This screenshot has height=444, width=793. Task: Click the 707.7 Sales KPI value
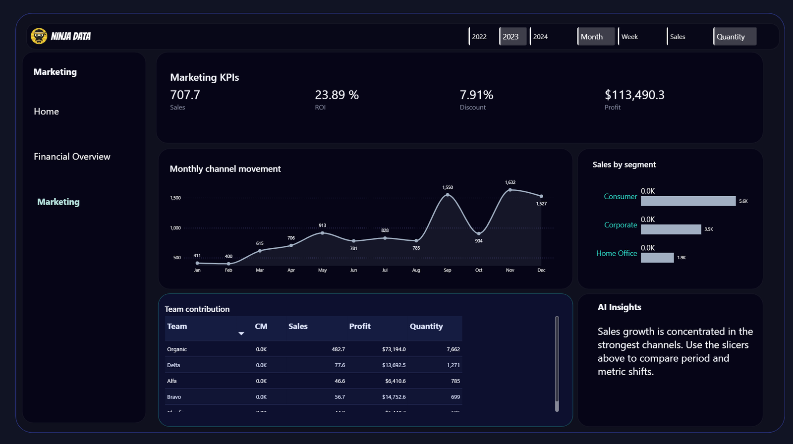(x=185, y=95)
